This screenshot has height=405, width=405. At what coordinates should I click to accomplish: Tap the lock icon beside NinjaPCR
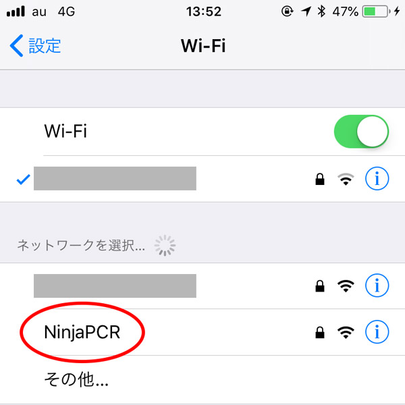coord(320,332)
